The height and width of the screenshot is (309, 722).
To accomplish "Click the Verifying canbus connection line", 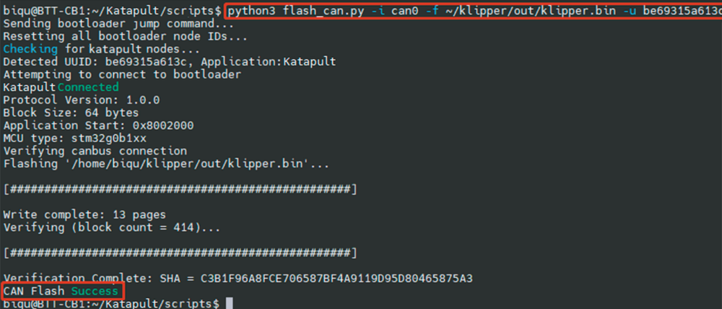I will click(x=95, y=151).
